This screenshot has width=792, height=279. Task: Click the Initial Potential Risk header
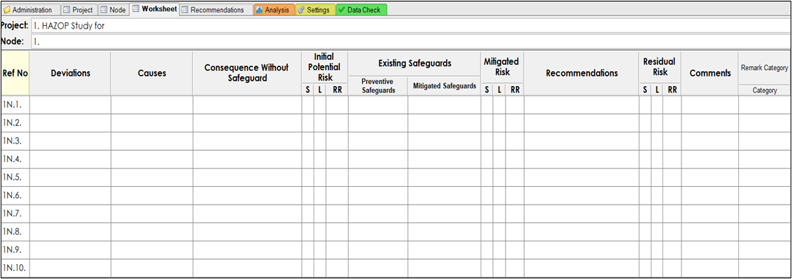325,67
